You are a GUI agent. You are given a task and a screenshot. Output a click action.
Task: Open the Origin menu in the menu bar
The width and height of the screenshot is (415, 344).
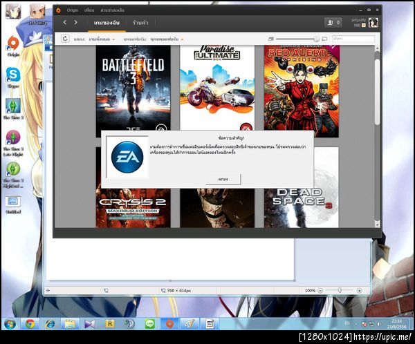(x=72, y=10)
